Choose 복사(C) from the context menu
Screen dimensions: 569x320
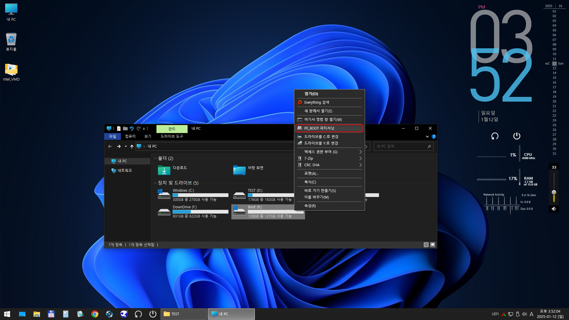[x=329, y=182]
